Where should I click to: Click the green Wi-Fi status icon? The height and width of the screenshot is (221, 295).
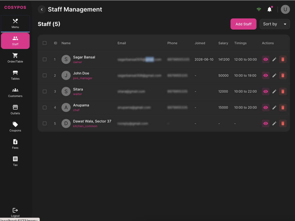pyautogui.click(x=259, y=9)
